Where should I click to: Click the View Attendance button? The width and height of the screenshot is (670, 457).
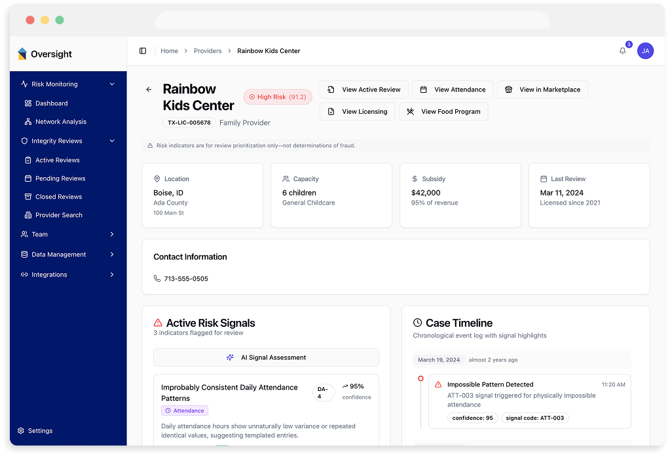coord(452,89)
